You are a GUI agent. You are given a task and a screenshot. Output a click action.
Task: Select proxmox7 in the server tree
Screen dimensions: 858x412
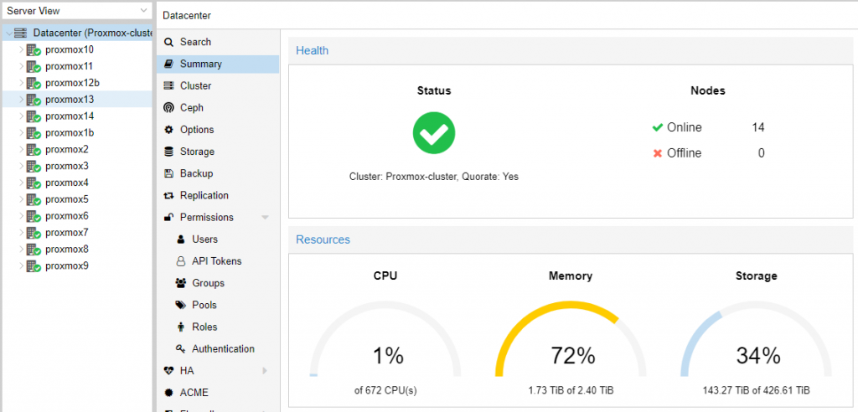coord(77,233)
